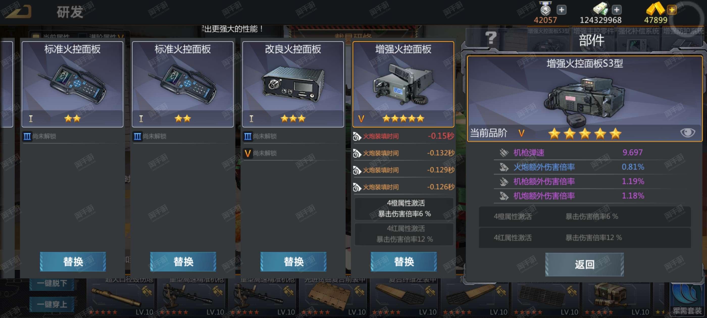The width and height of the screenshot is (707, 318).
Task: Click the 4橙属性激活 bonus row in details
Action: [585, 217]
